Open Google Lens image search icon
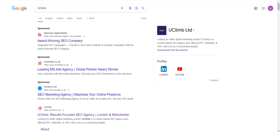This screenshot has width=280, height=132. (137, 8)
